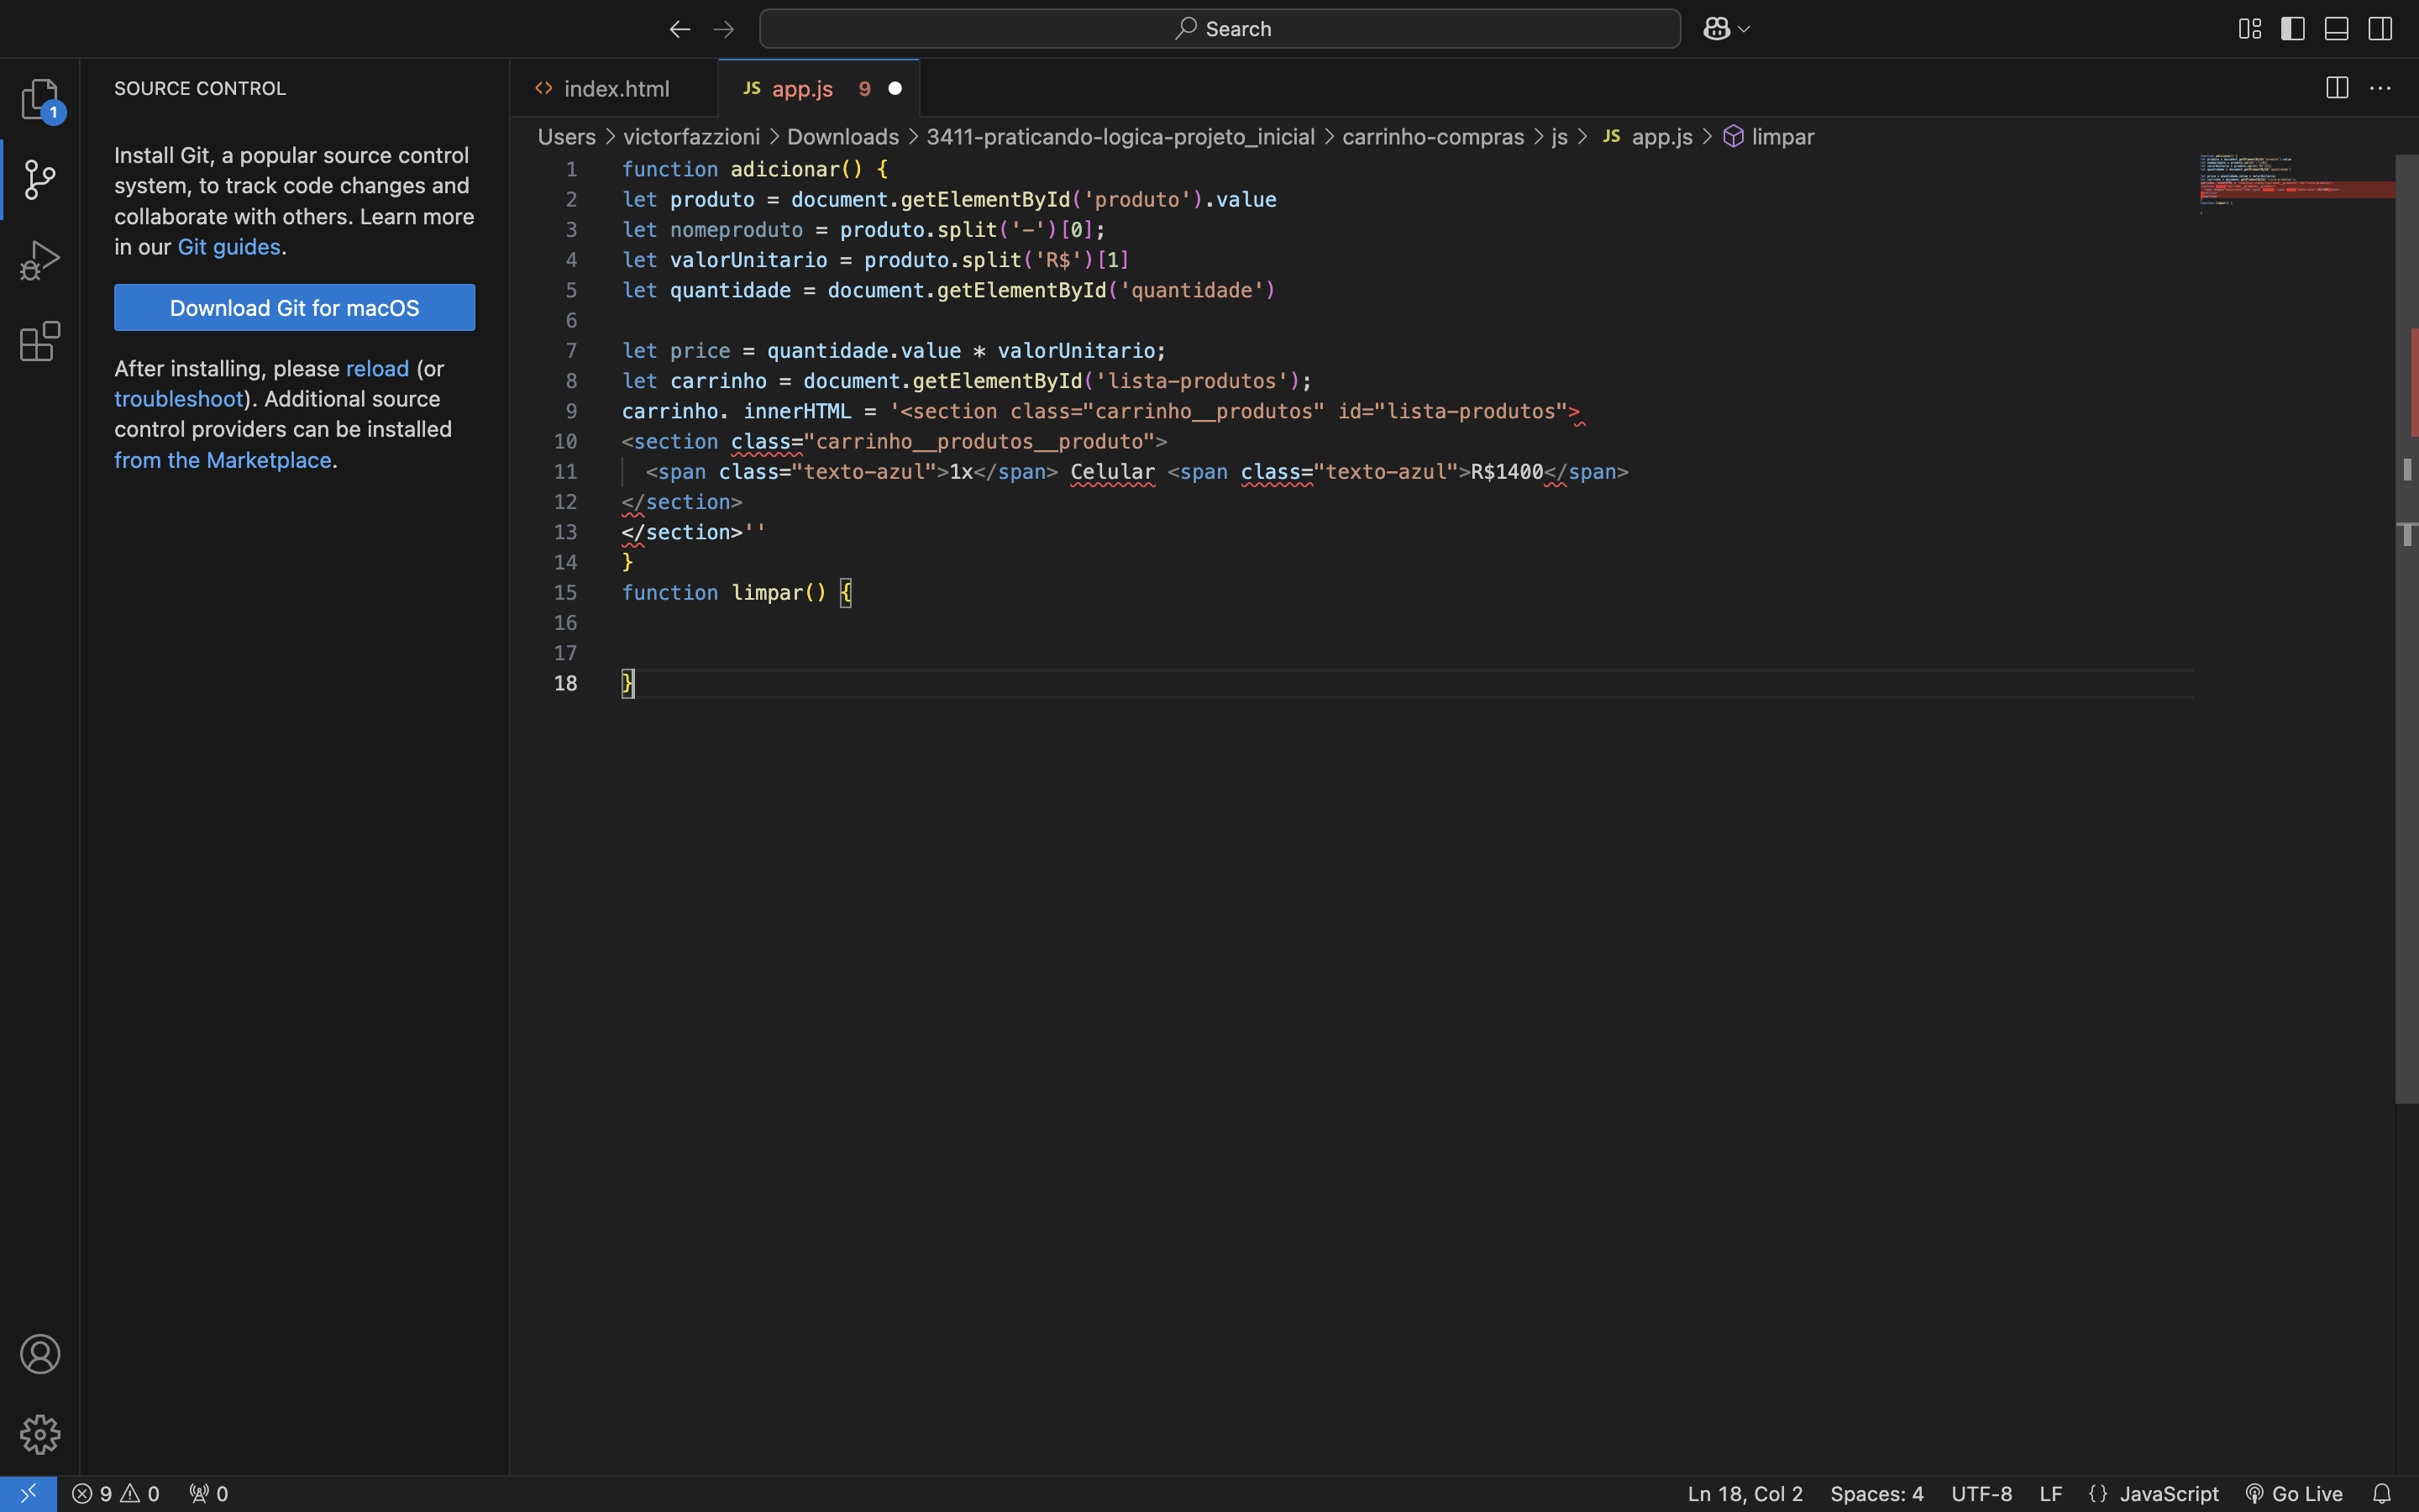Open Downloads breadcrumb
The height and width of the screenshot is (1512, 2419).
(x=842, y=137)
